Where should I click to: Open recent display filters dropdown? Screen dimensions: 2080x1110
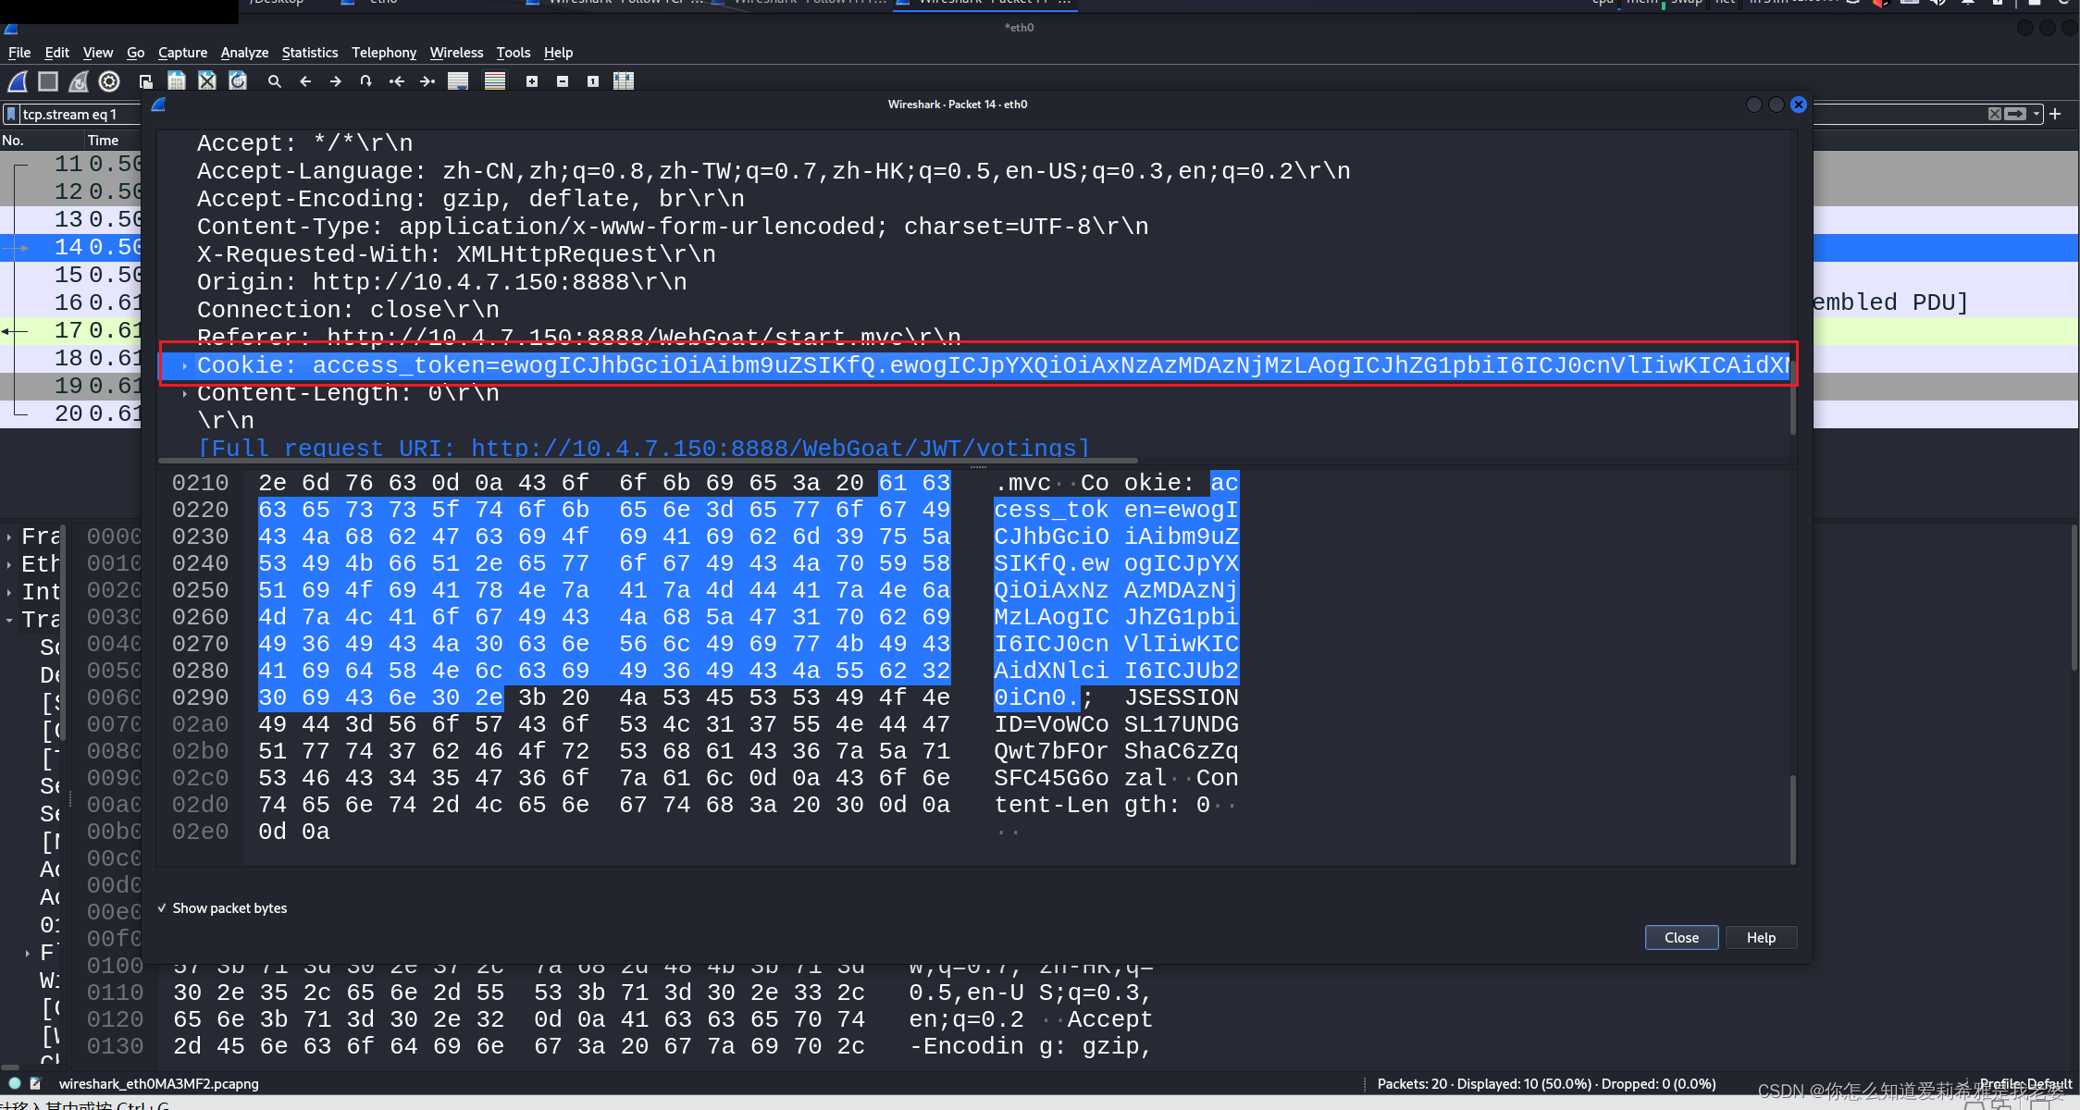pos(2037,114)
